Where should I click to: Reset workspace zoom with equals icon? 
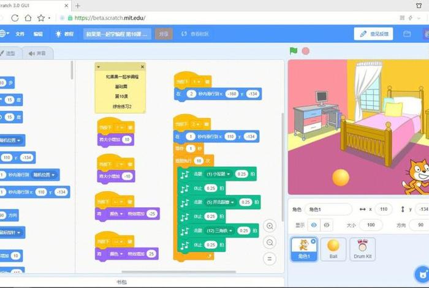coord(270,259)
